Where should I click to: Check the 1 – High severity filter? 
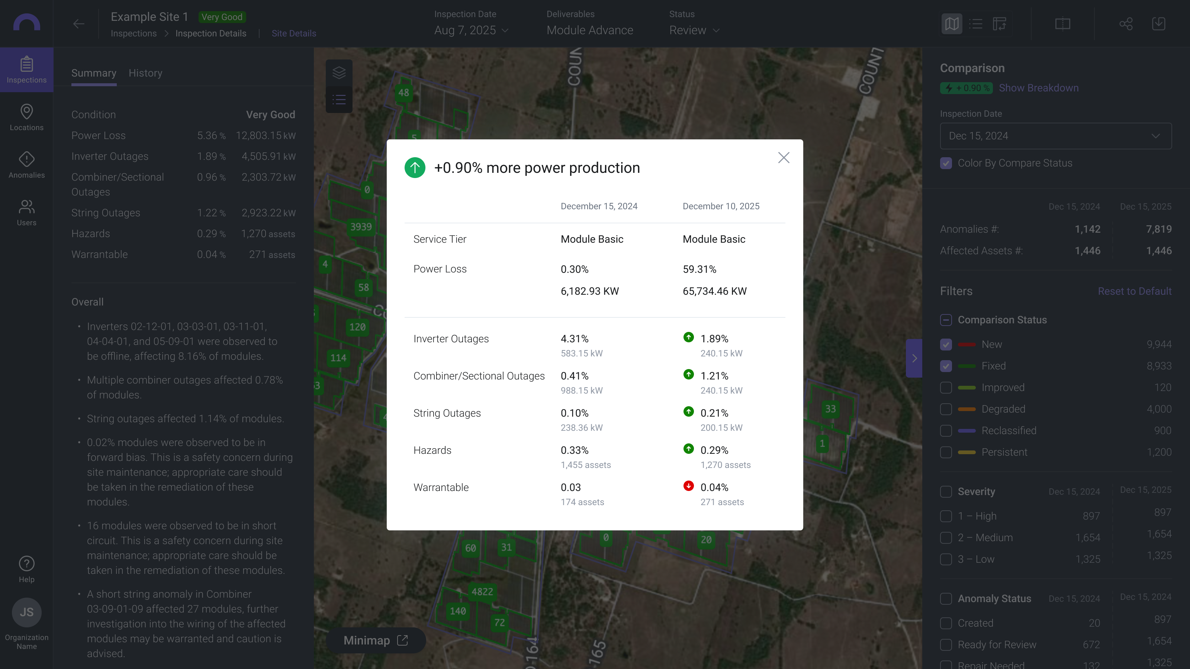[946, 516]
